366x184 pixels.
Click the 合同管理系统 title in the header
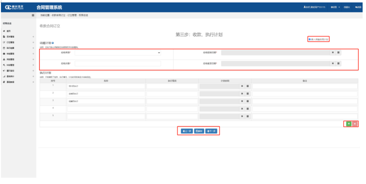click(x=49, y=7)
